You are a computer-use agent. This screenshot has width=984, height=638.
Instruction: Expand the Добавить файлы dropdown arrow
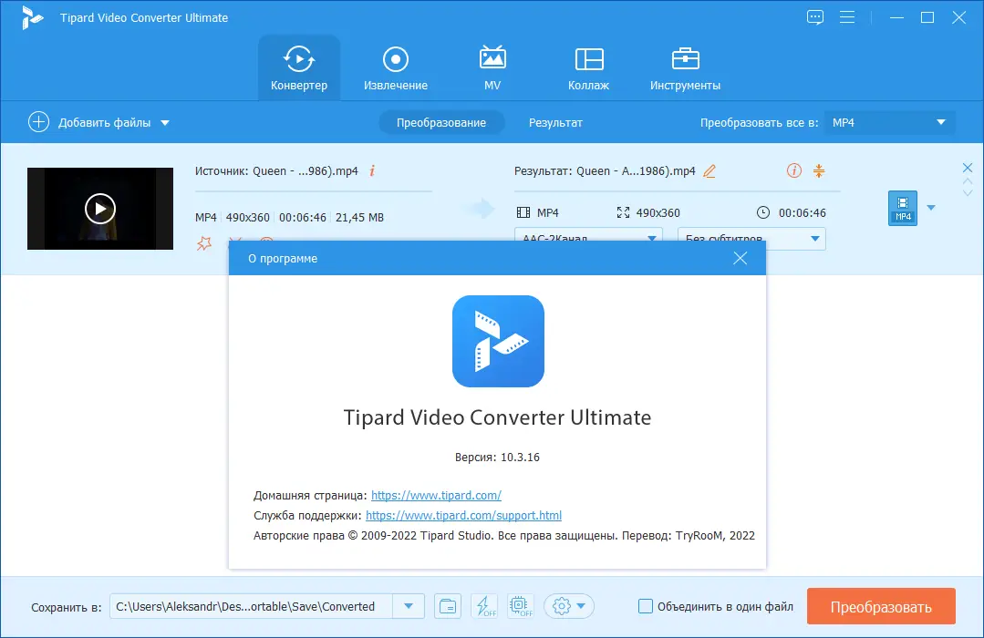click(165, 123)
